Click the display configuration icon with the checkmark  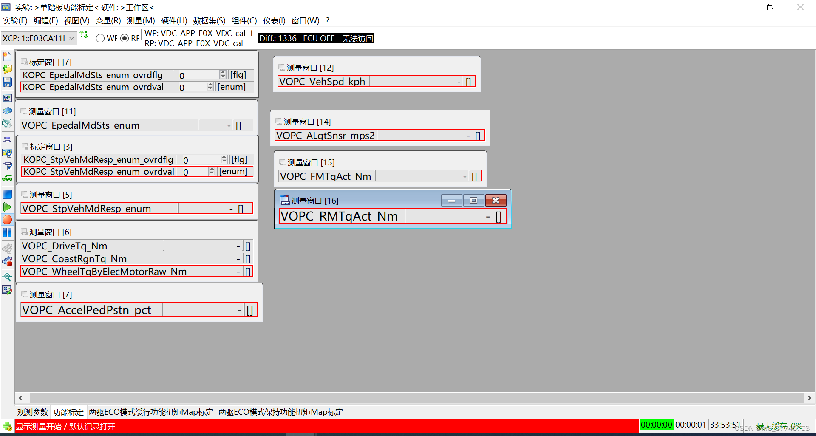click(x=7, y=153)
